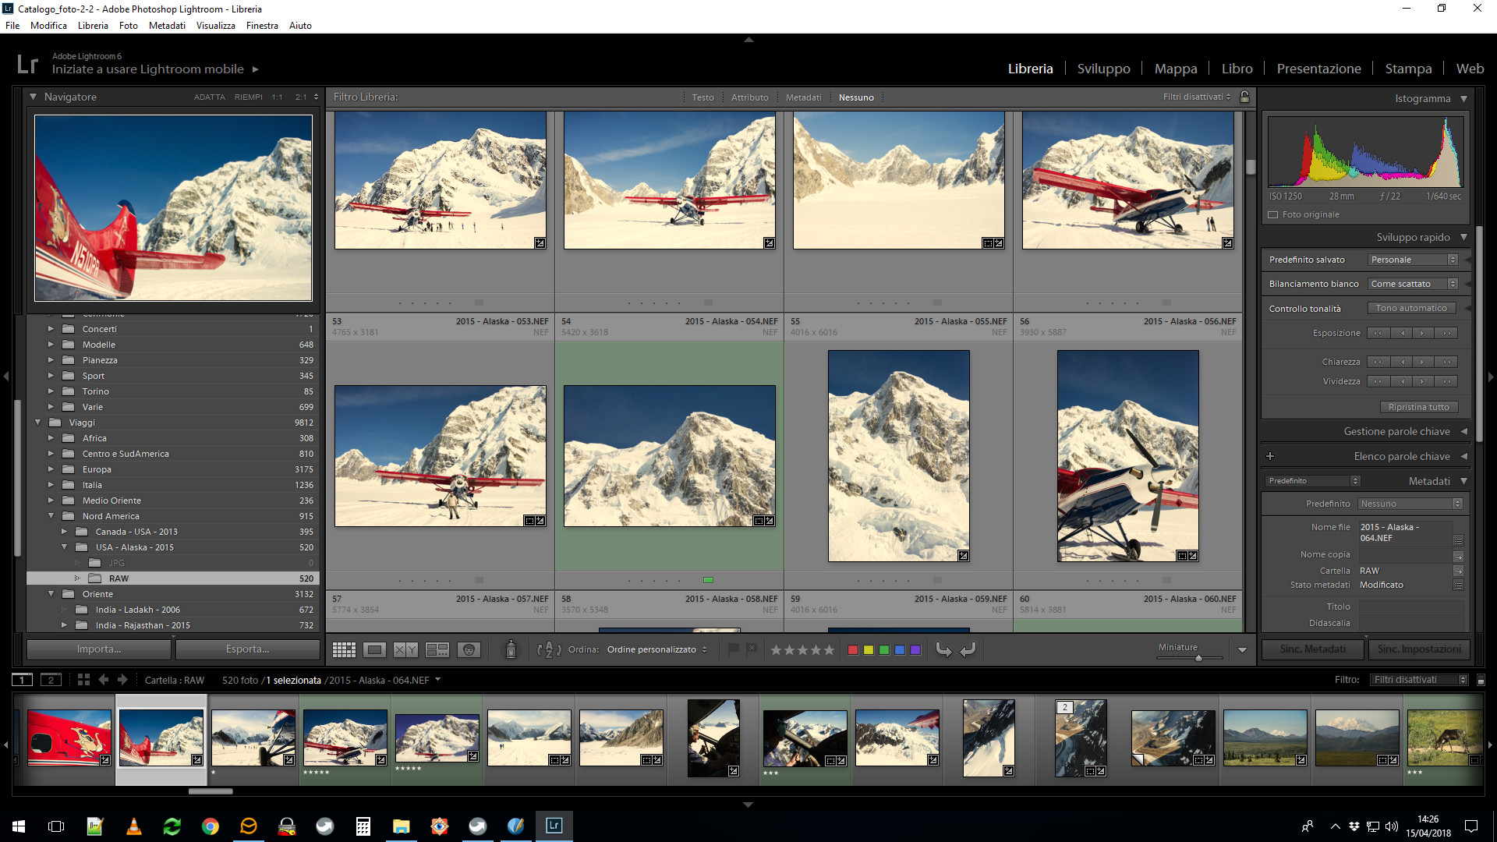Screen dimensions: 1497x842
Task: Open VLC from the taskbar
Action: 133,826
